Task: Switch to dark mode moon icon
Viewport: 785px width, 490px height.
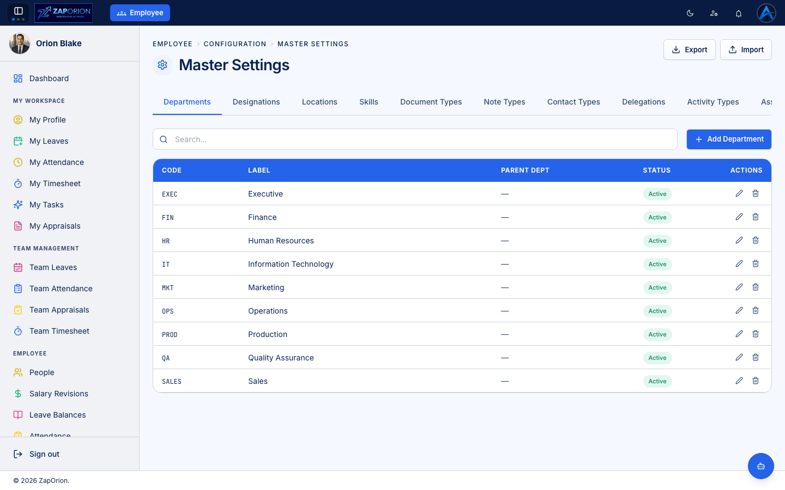Action: point(690,13)
